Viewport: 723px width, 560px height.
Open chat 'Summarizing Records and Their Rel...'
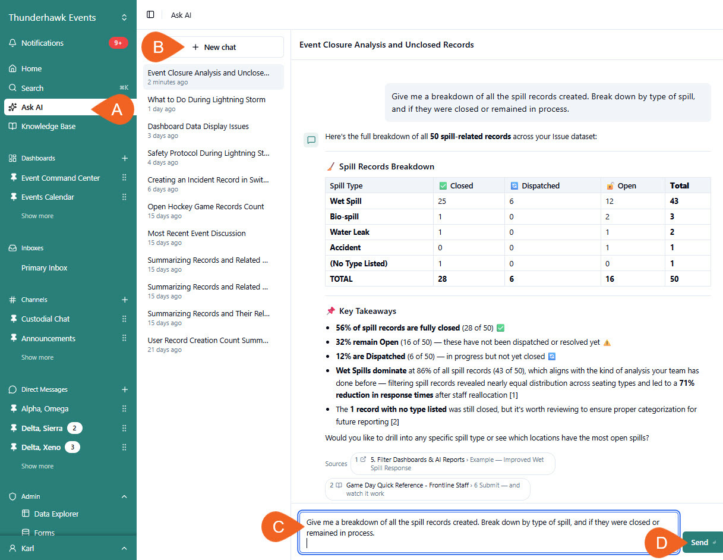[x=214, y=317]
